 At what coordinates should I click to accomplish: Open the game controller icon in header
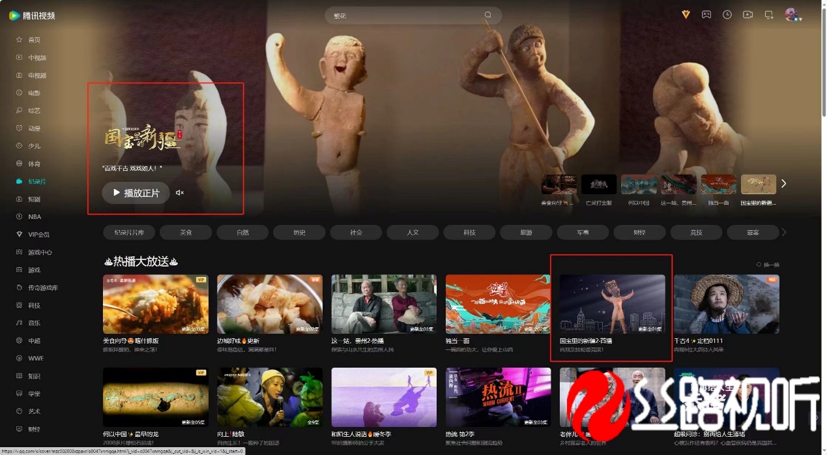(706, 14)
